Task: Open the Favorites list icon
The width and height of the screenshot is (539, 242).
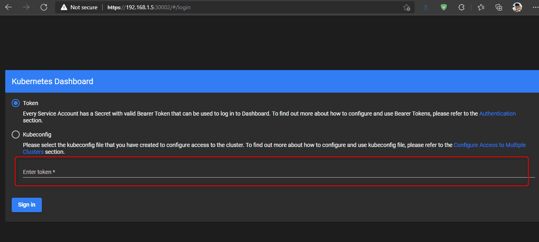Action: click(481, 7)
